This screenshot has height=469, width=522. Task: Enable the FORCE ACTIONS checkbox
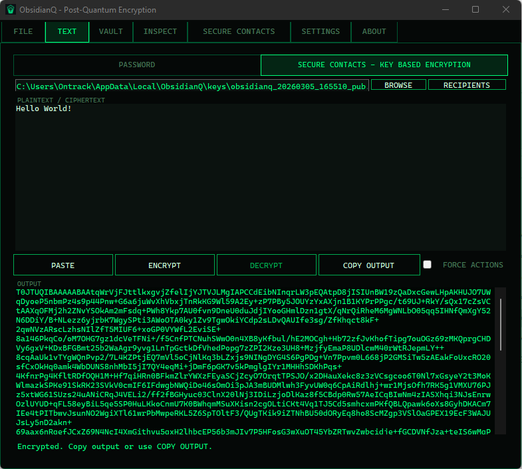427,265
